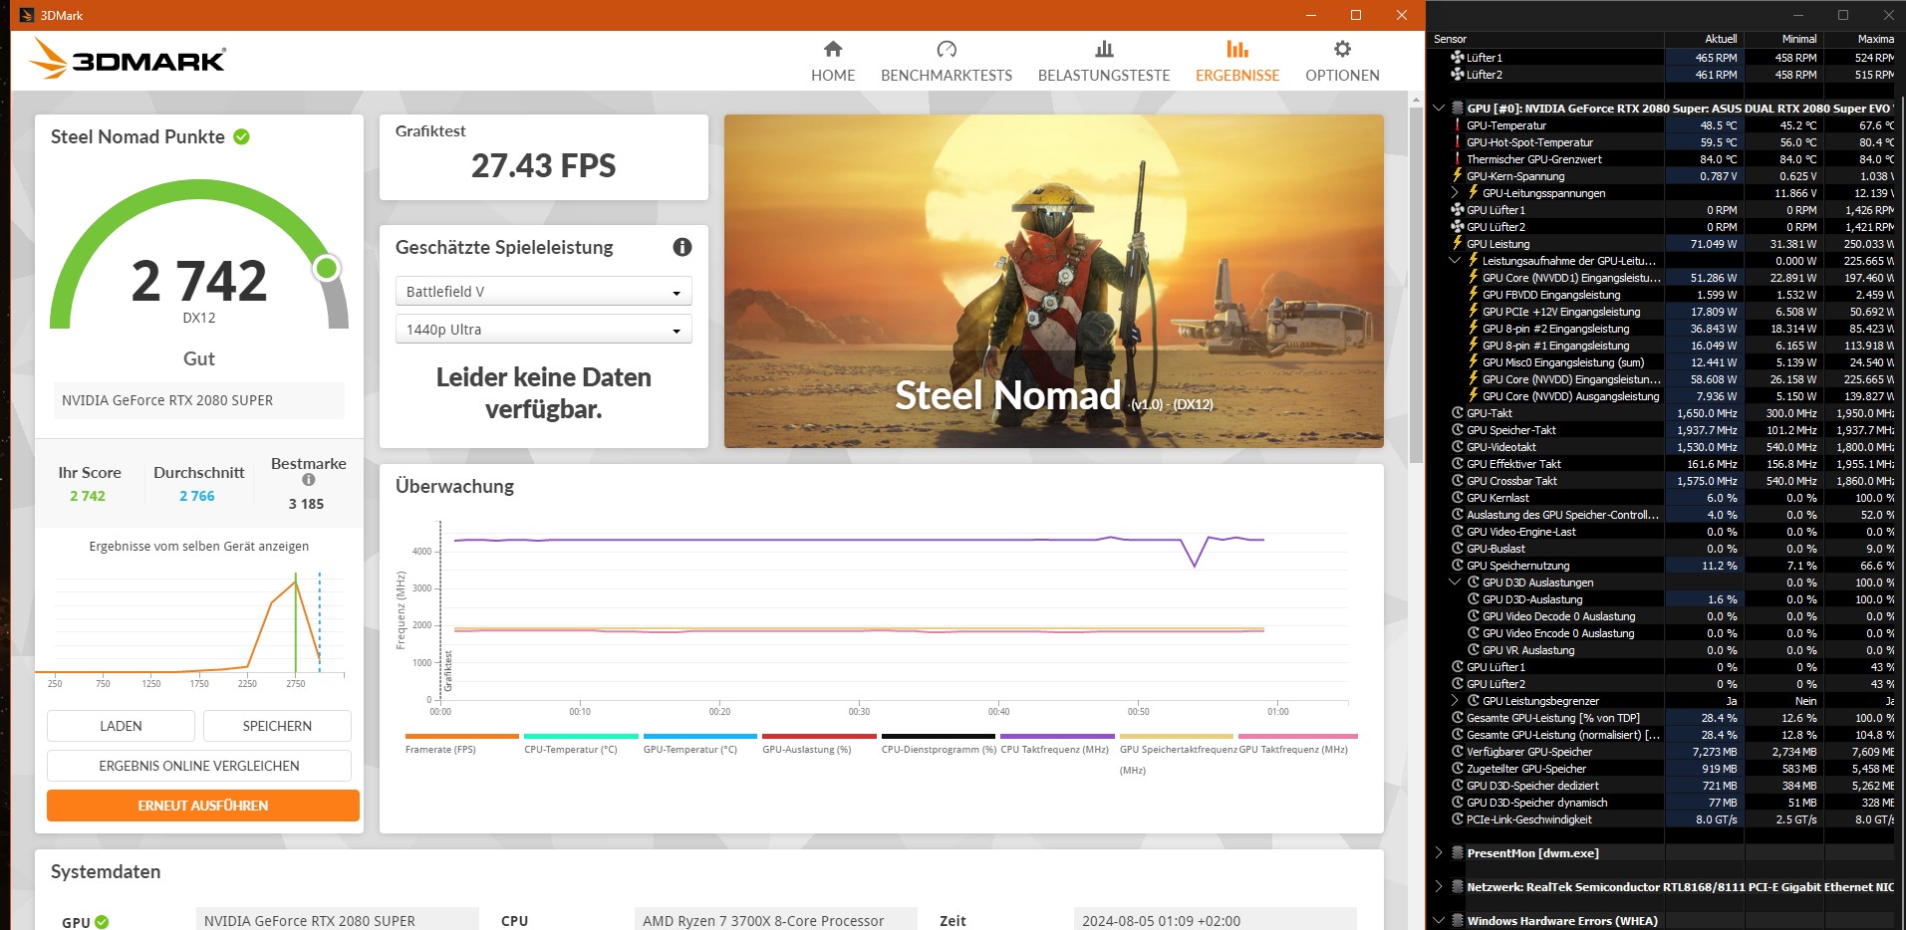Click the SPEICHERN button
The height and width of the screenshot is (930, 1906).
click(x=277, y=726)
